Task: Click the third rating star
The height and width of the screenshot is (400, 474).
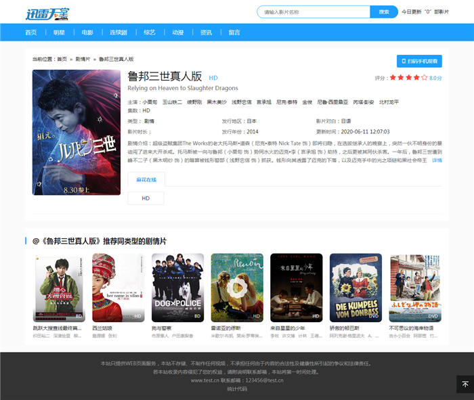Action: 408,78
